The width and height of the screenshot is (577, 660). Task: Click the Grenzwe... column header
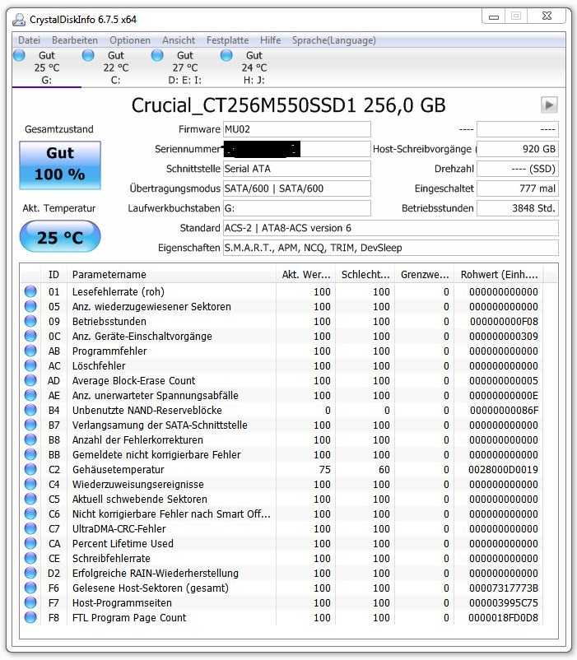click(424, 274)
